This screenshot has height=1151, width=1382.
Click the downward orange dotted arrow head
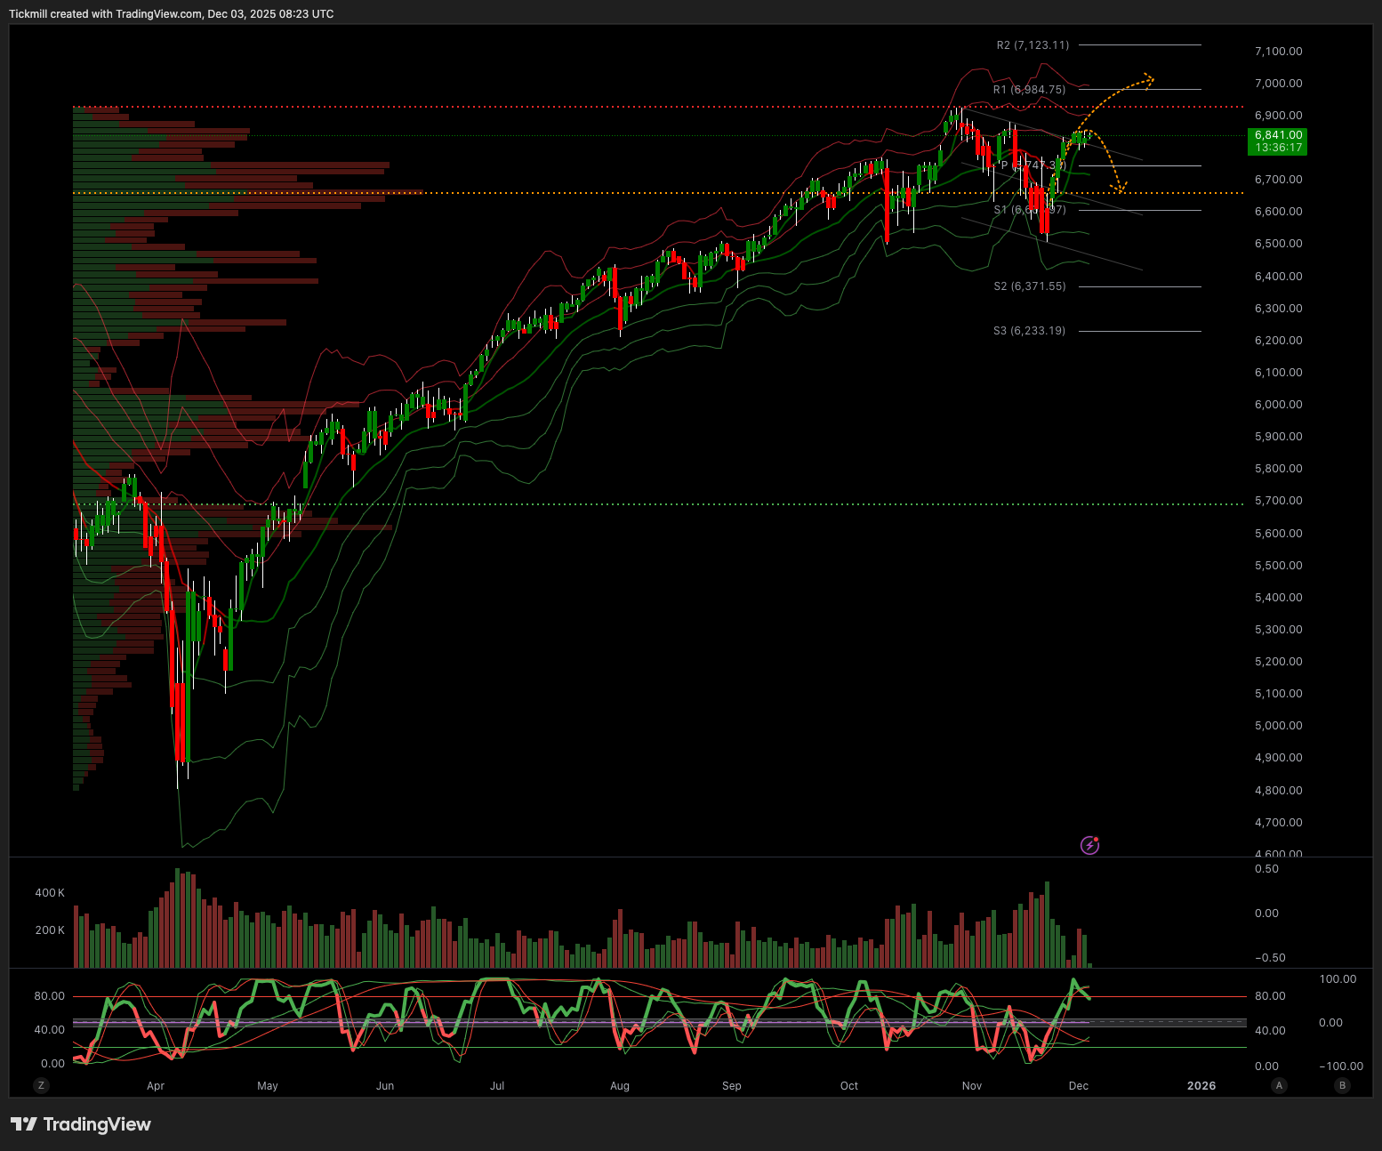point(1121,188)
